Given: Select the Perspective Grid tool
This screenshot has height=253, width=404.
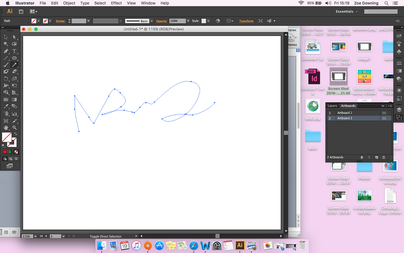Looking at the screenshot, I should click(x=14, y=92).
